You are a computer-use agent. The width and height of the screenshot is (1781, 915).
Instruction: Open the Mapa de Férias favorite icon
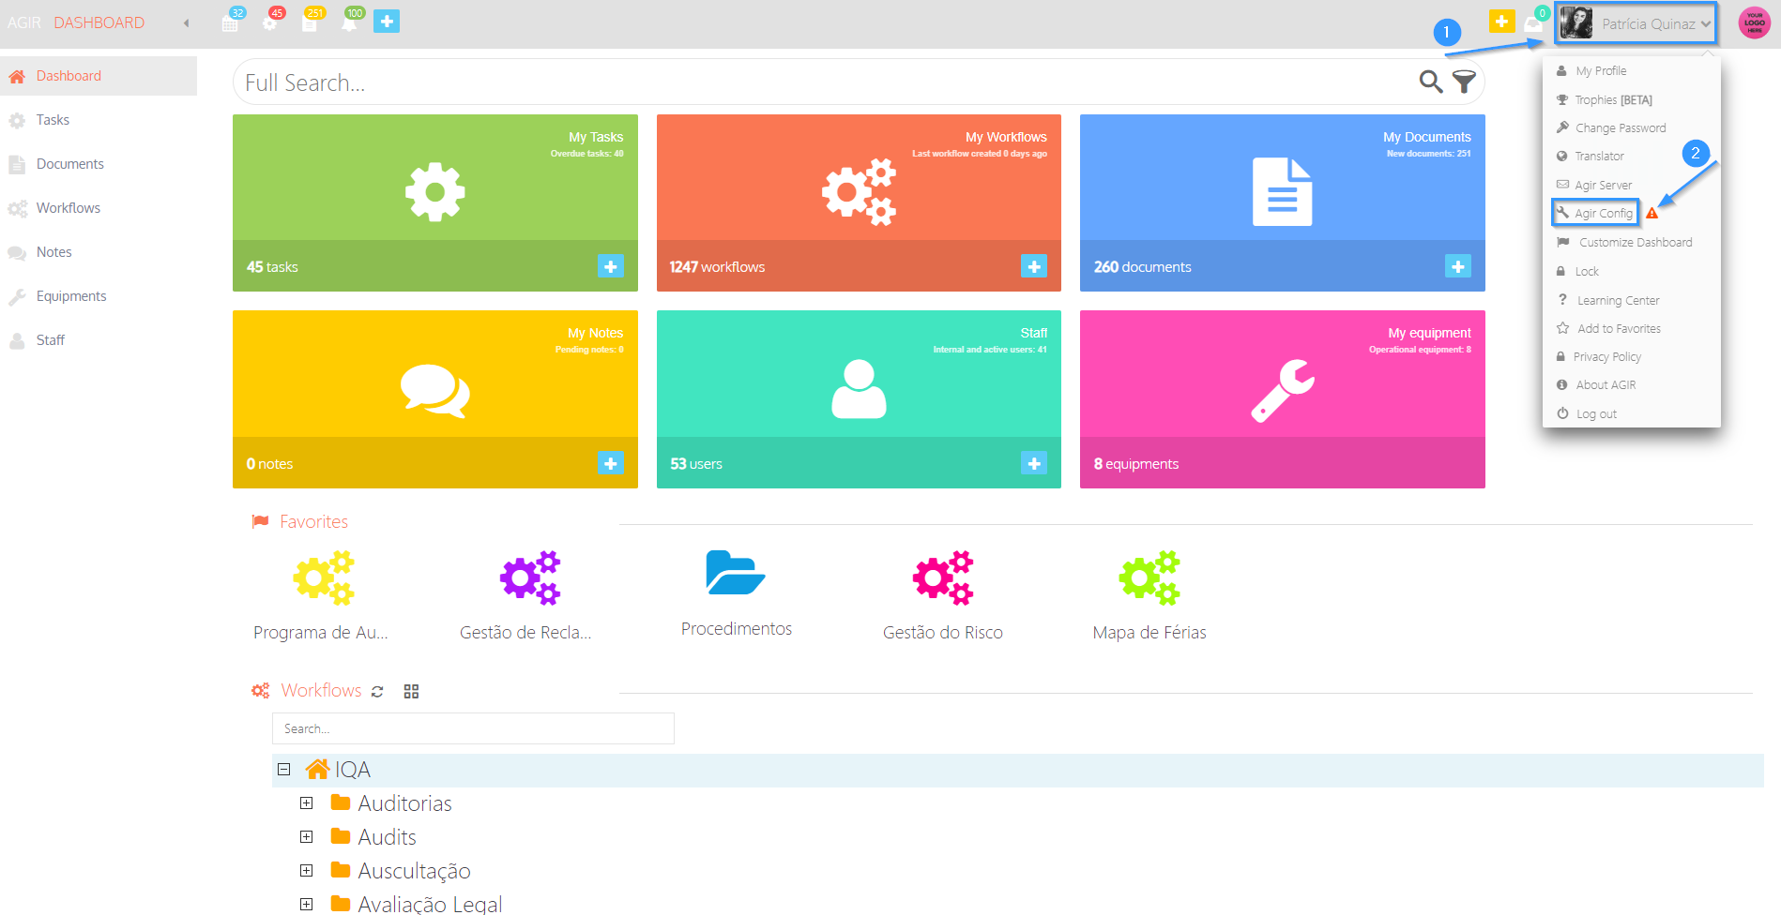click(x=1149, y=577)
